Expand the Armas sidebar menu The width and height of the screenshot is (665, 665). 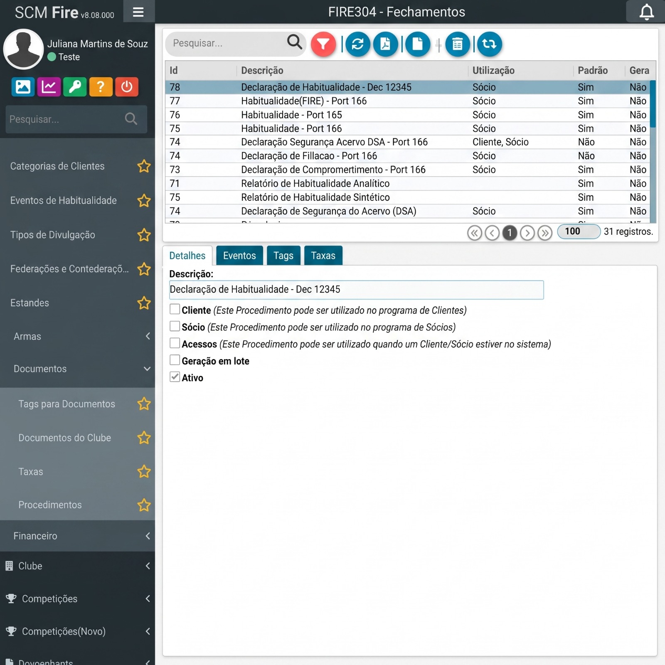tap(77, 336)
